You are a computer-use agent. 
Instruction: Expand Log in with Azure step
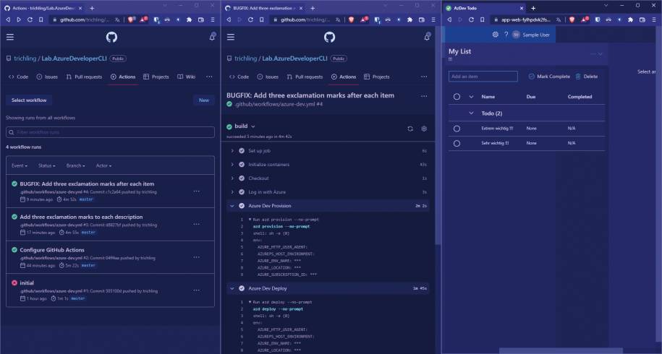click(232, 192)
